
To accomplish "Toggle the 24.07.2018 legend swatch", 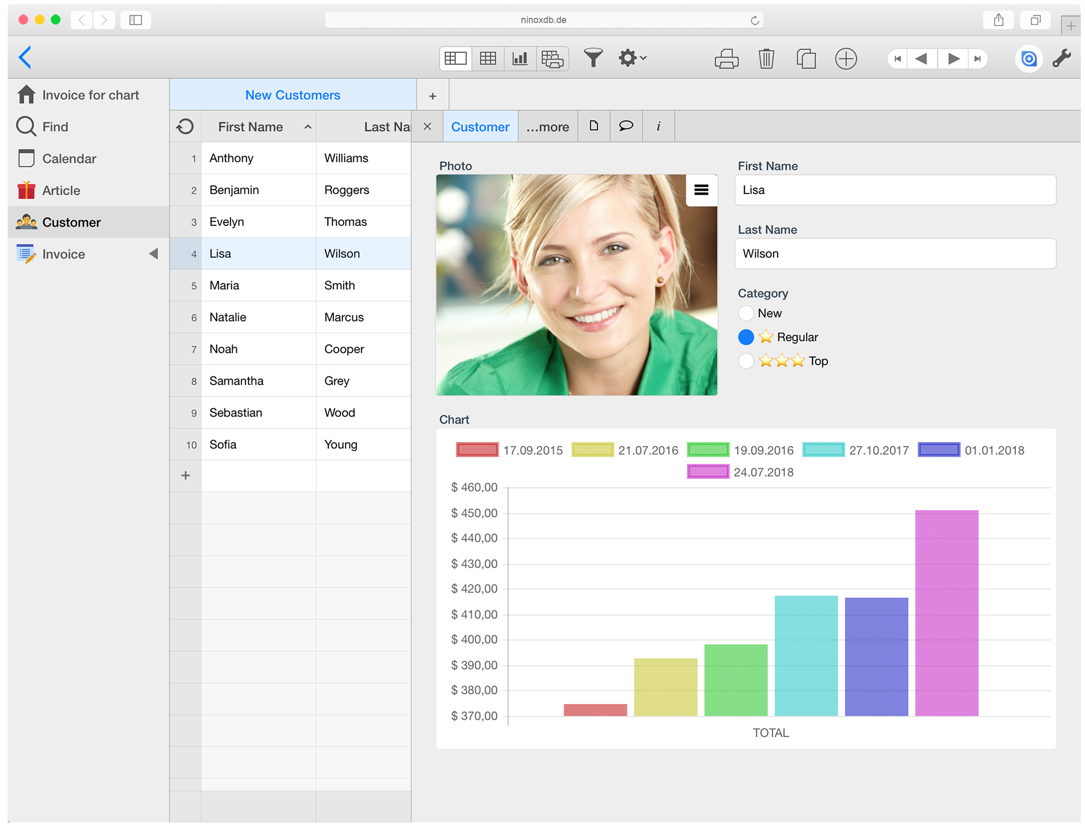I will (x=707, y=472).
